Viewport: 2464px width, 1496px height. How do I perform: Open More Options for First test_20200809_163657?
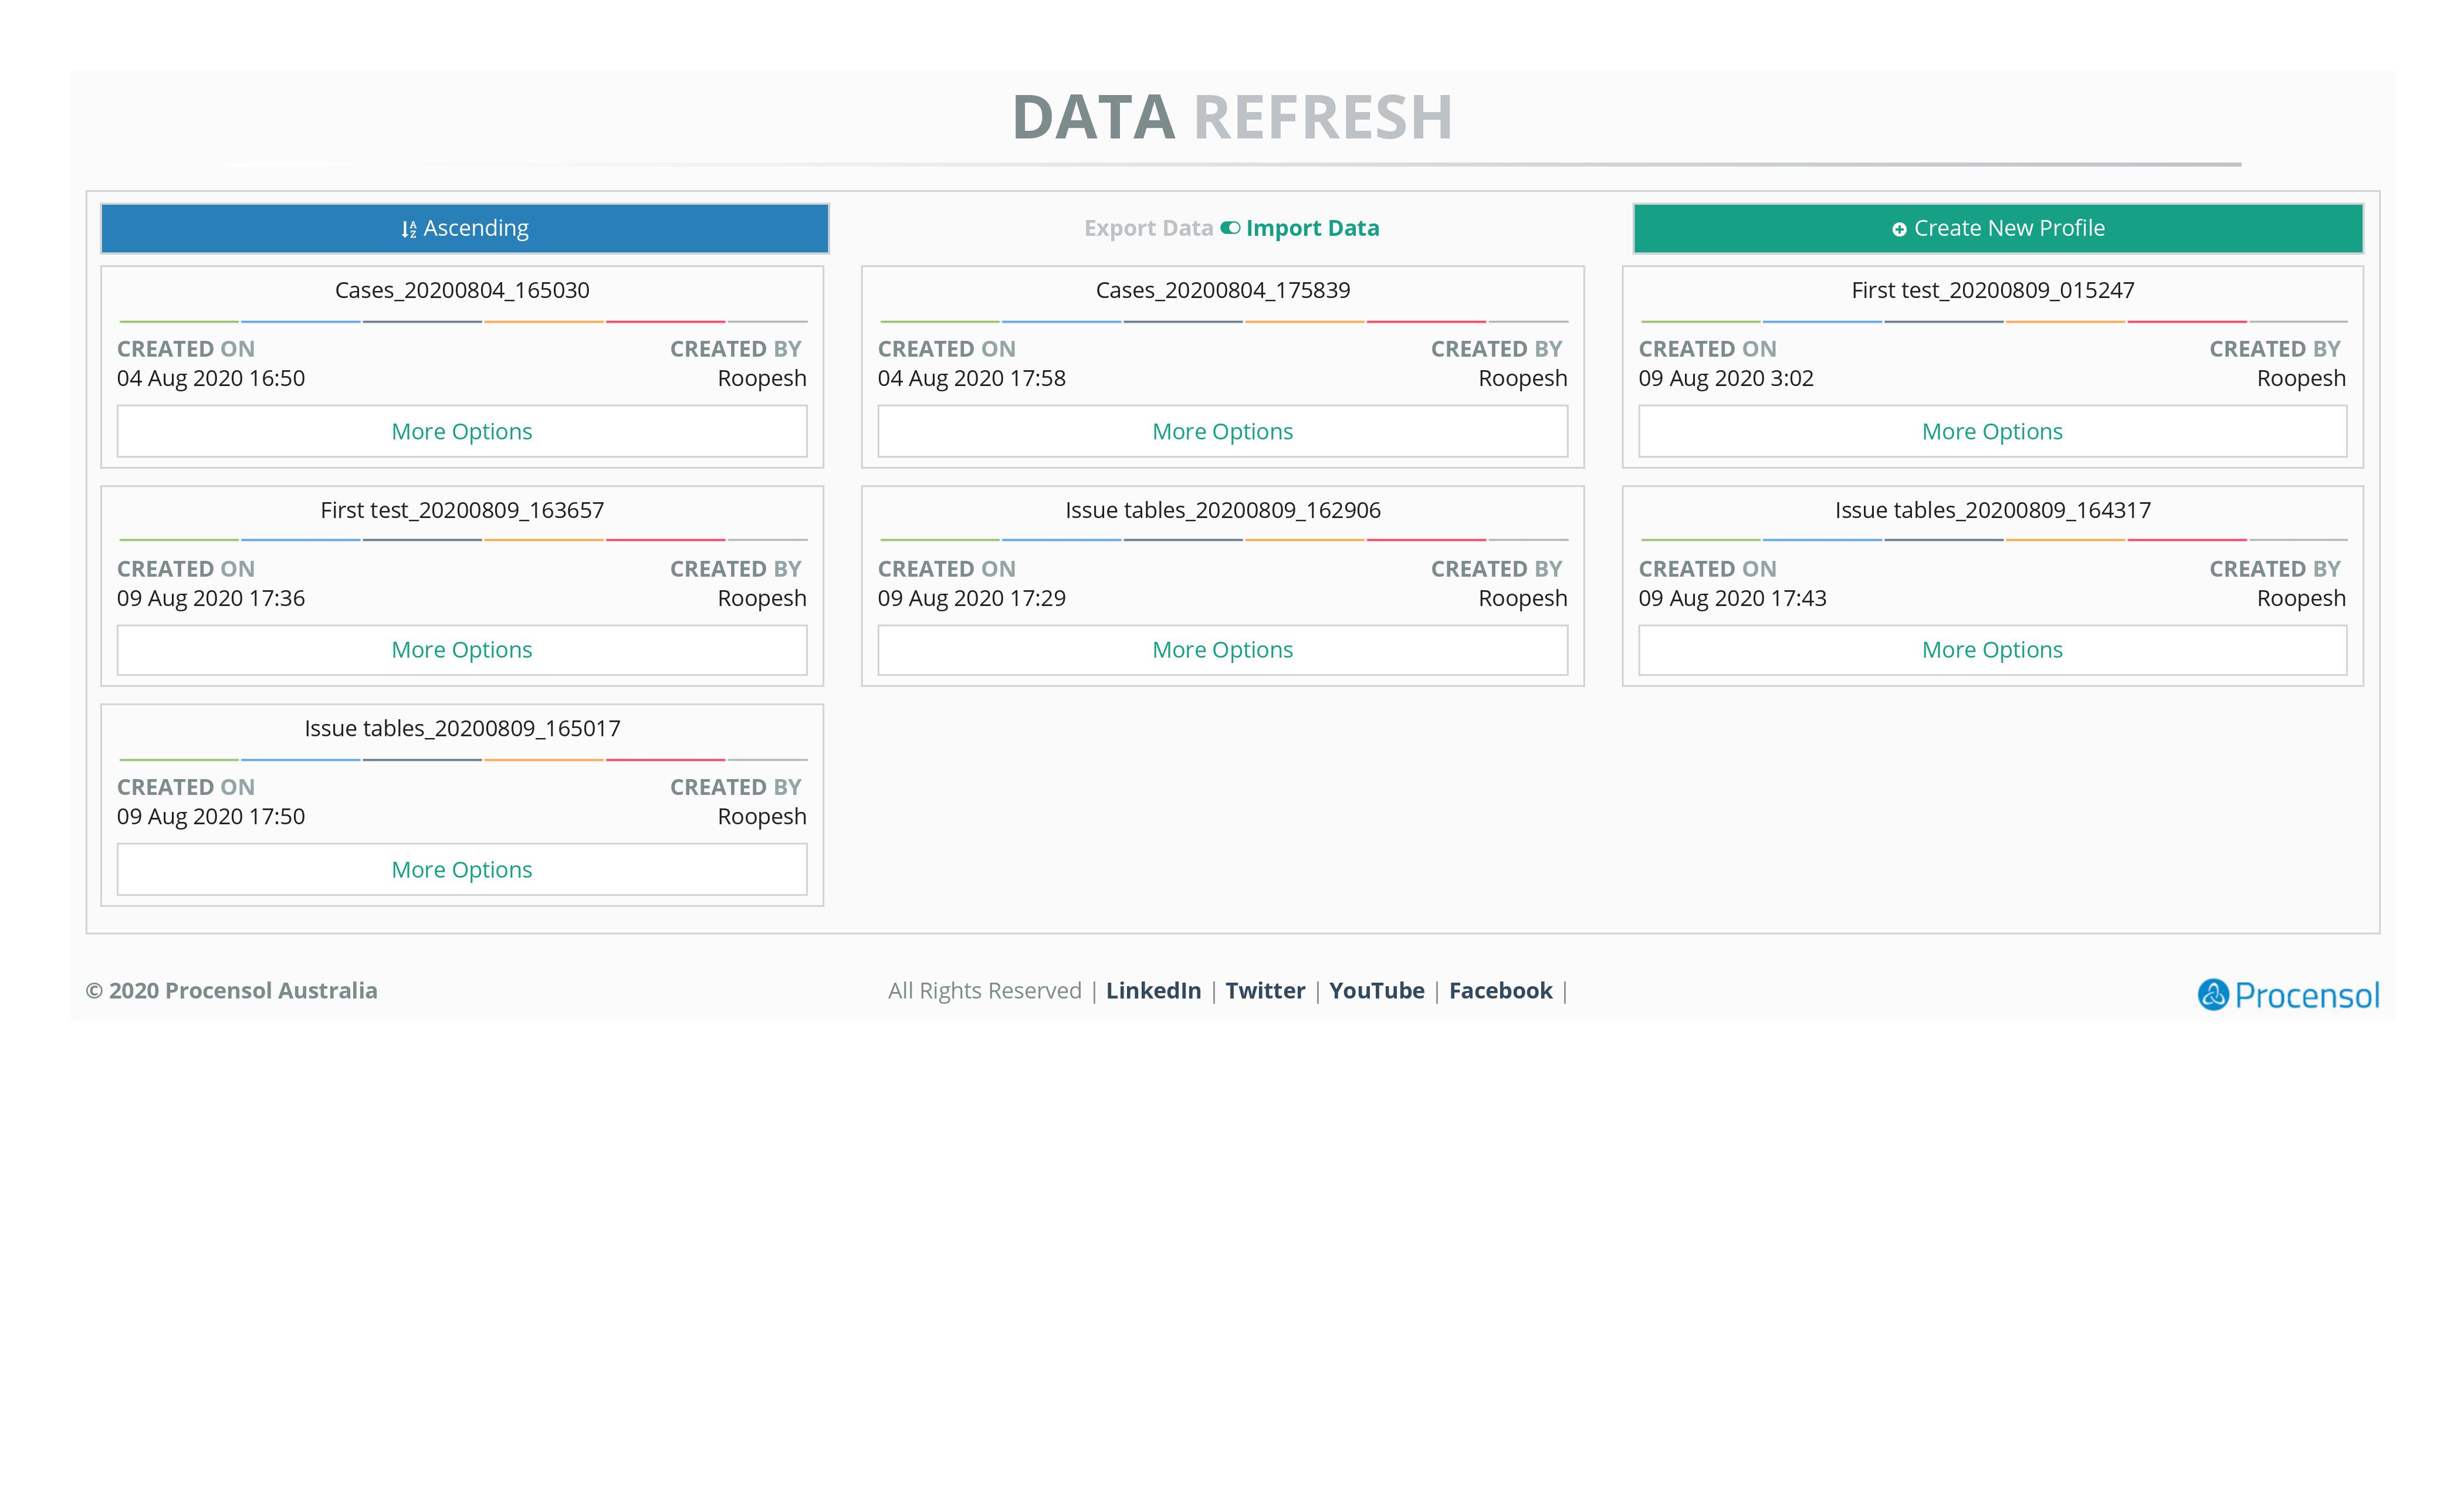point(462,650)
